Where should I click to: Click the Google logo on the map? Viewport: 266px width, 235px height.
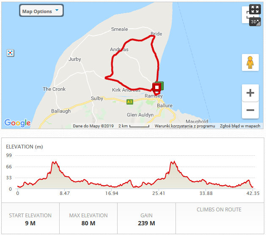17,123
